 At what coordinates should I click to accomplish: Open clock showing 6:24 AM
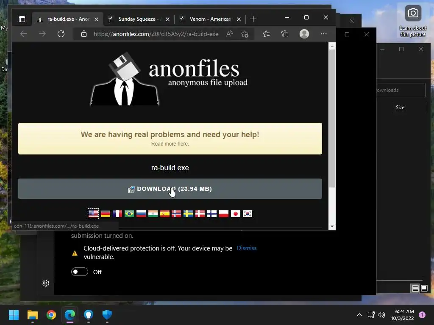point(402,315)
